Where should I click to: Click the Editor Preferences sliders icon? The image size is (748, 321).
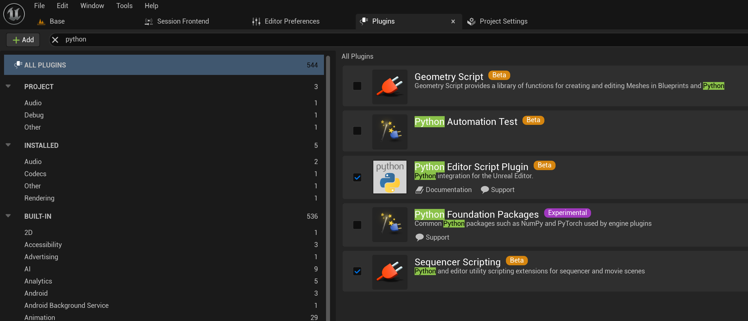pyautogui.click(x=256, y=22)
